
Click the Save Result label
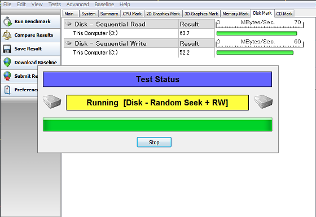coord(28,48)
